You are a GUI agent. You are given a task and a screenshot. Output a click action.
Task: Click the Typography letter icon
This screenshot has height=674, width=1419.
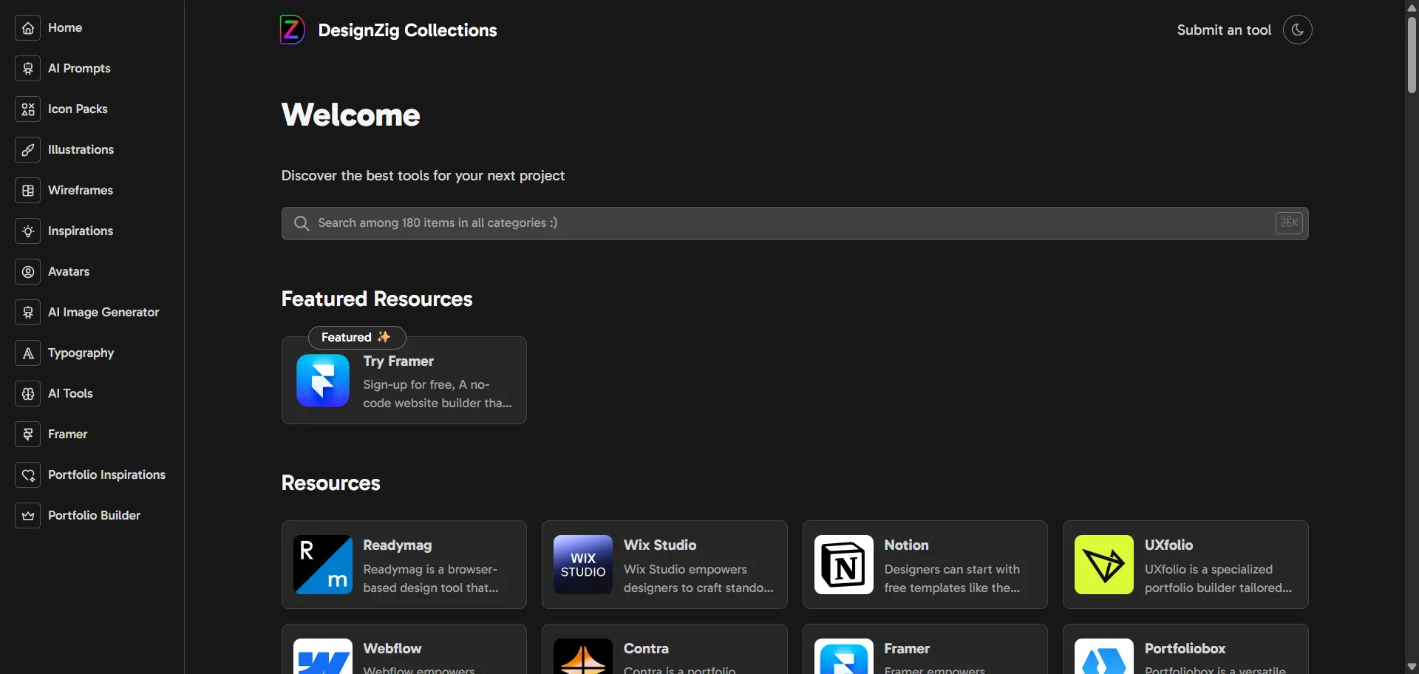[27, 353]
